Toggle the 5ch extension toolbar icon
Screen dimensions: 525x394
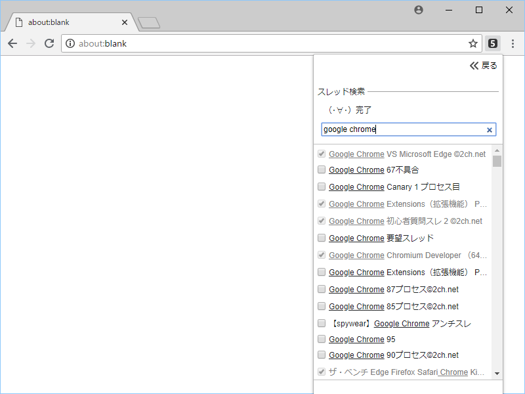(x=493, y=43)
